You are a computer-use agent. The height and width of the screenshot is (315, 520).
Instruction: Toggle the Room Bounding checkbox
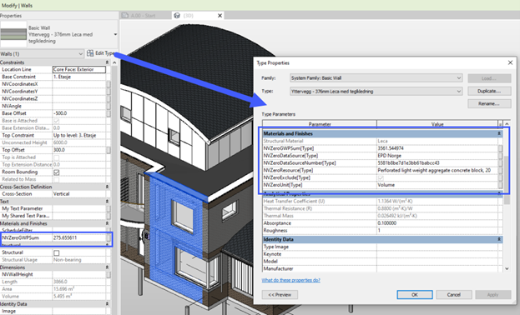(57, 172)
